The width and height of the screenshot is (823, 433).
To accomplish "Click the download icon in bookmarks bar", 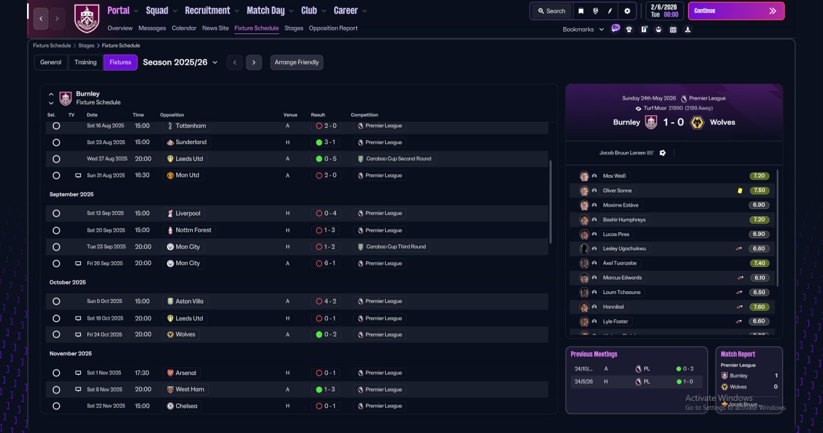I will tap(688, 29).
